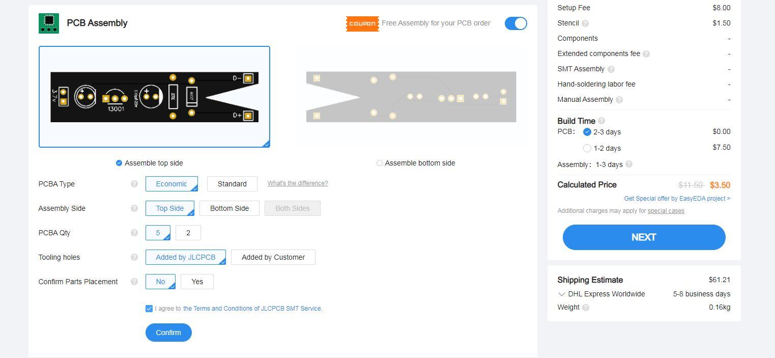This screenshot has width=775, height=358.
Task: Open the JLCPCB SMT Service terms link
Action: pyautogui.click(x=253, y=309)
